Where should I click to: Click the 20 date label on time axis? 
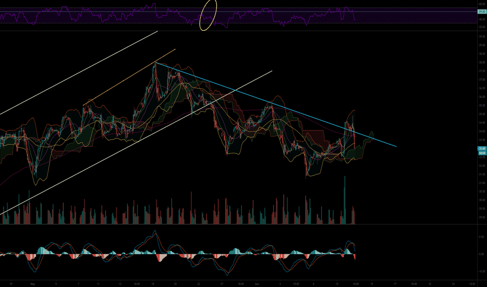tap(176, 284)
